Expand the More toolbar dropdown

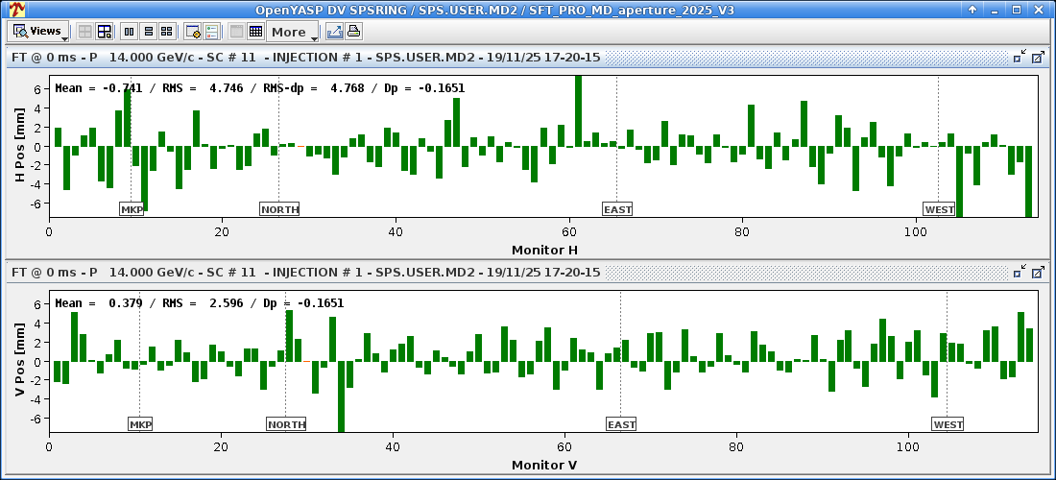coord(294,32)
